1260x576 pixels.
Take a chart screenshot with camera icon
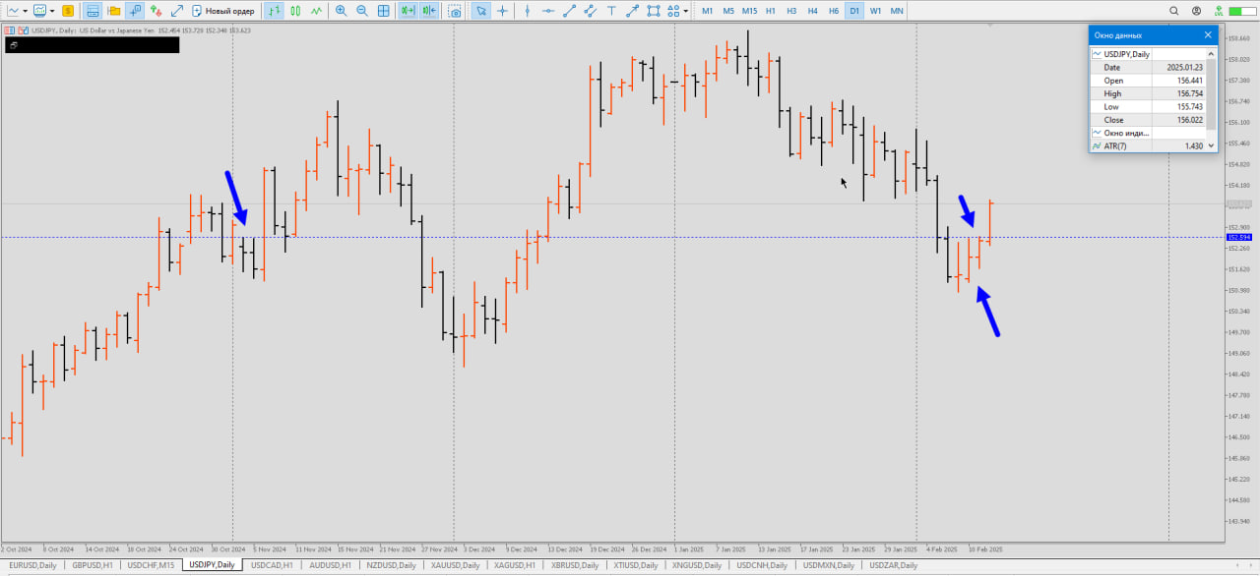(455, 11)
